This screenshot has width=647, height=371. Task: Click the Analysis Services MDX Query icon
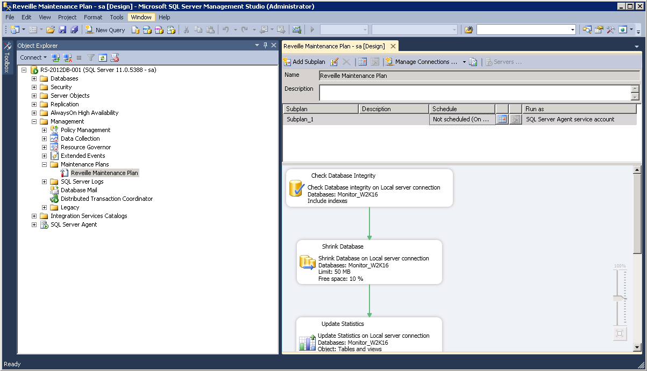pyautogui.click(x=147, y=30)
